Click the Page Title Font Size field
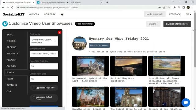The image size is (196, 110). [44, 66]
